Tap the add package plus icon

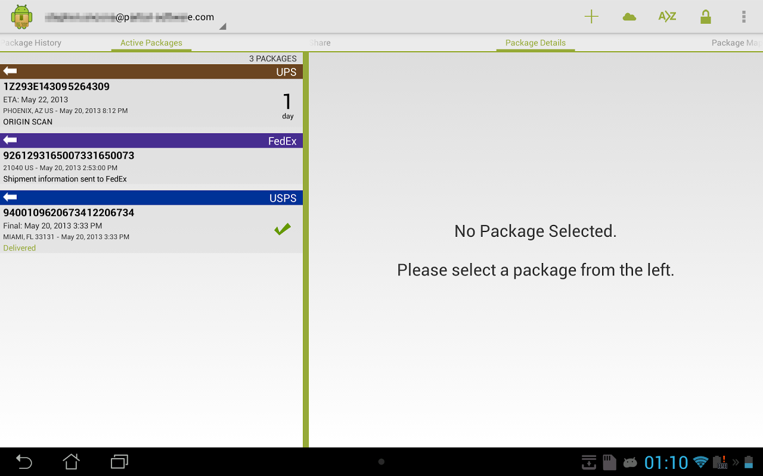click(591, 17)
